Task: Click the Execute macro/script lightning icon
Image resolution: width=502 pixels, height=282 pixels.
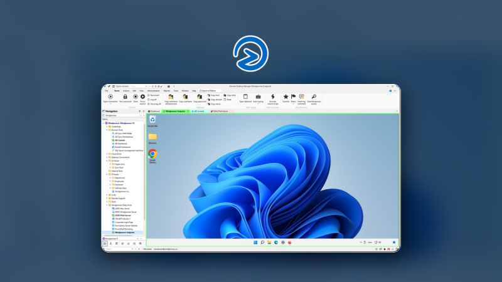Action: pyautogui.click(x=273, y=97)
